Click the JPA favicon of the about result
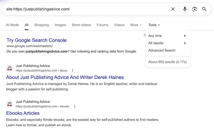Viewport: 214px width, 131px height. pyautogui.click(x=10, y=68)
